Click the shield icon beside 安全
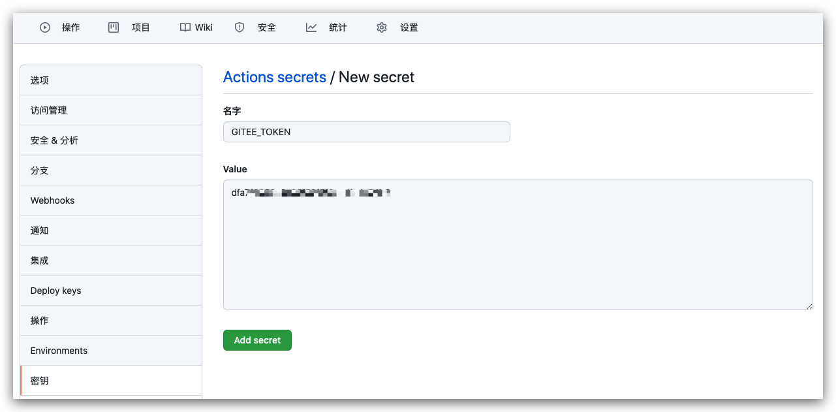Viewport: 836px width, 412px height. pyautogui.click(x=240, y=27)
